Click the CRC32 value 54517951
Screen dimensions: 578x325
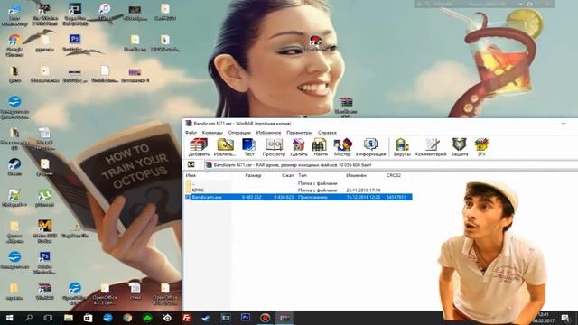[x=396, y=197]
